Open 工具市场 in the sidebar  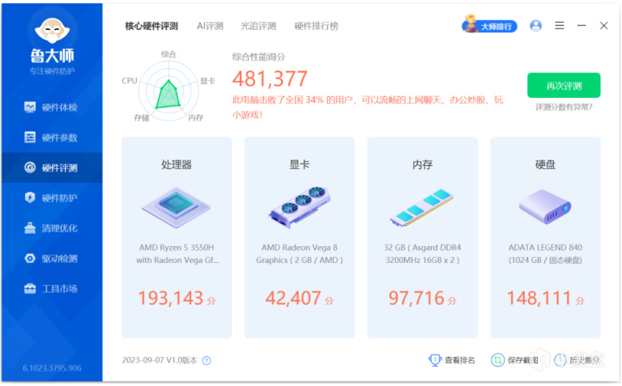click(52, 289)
